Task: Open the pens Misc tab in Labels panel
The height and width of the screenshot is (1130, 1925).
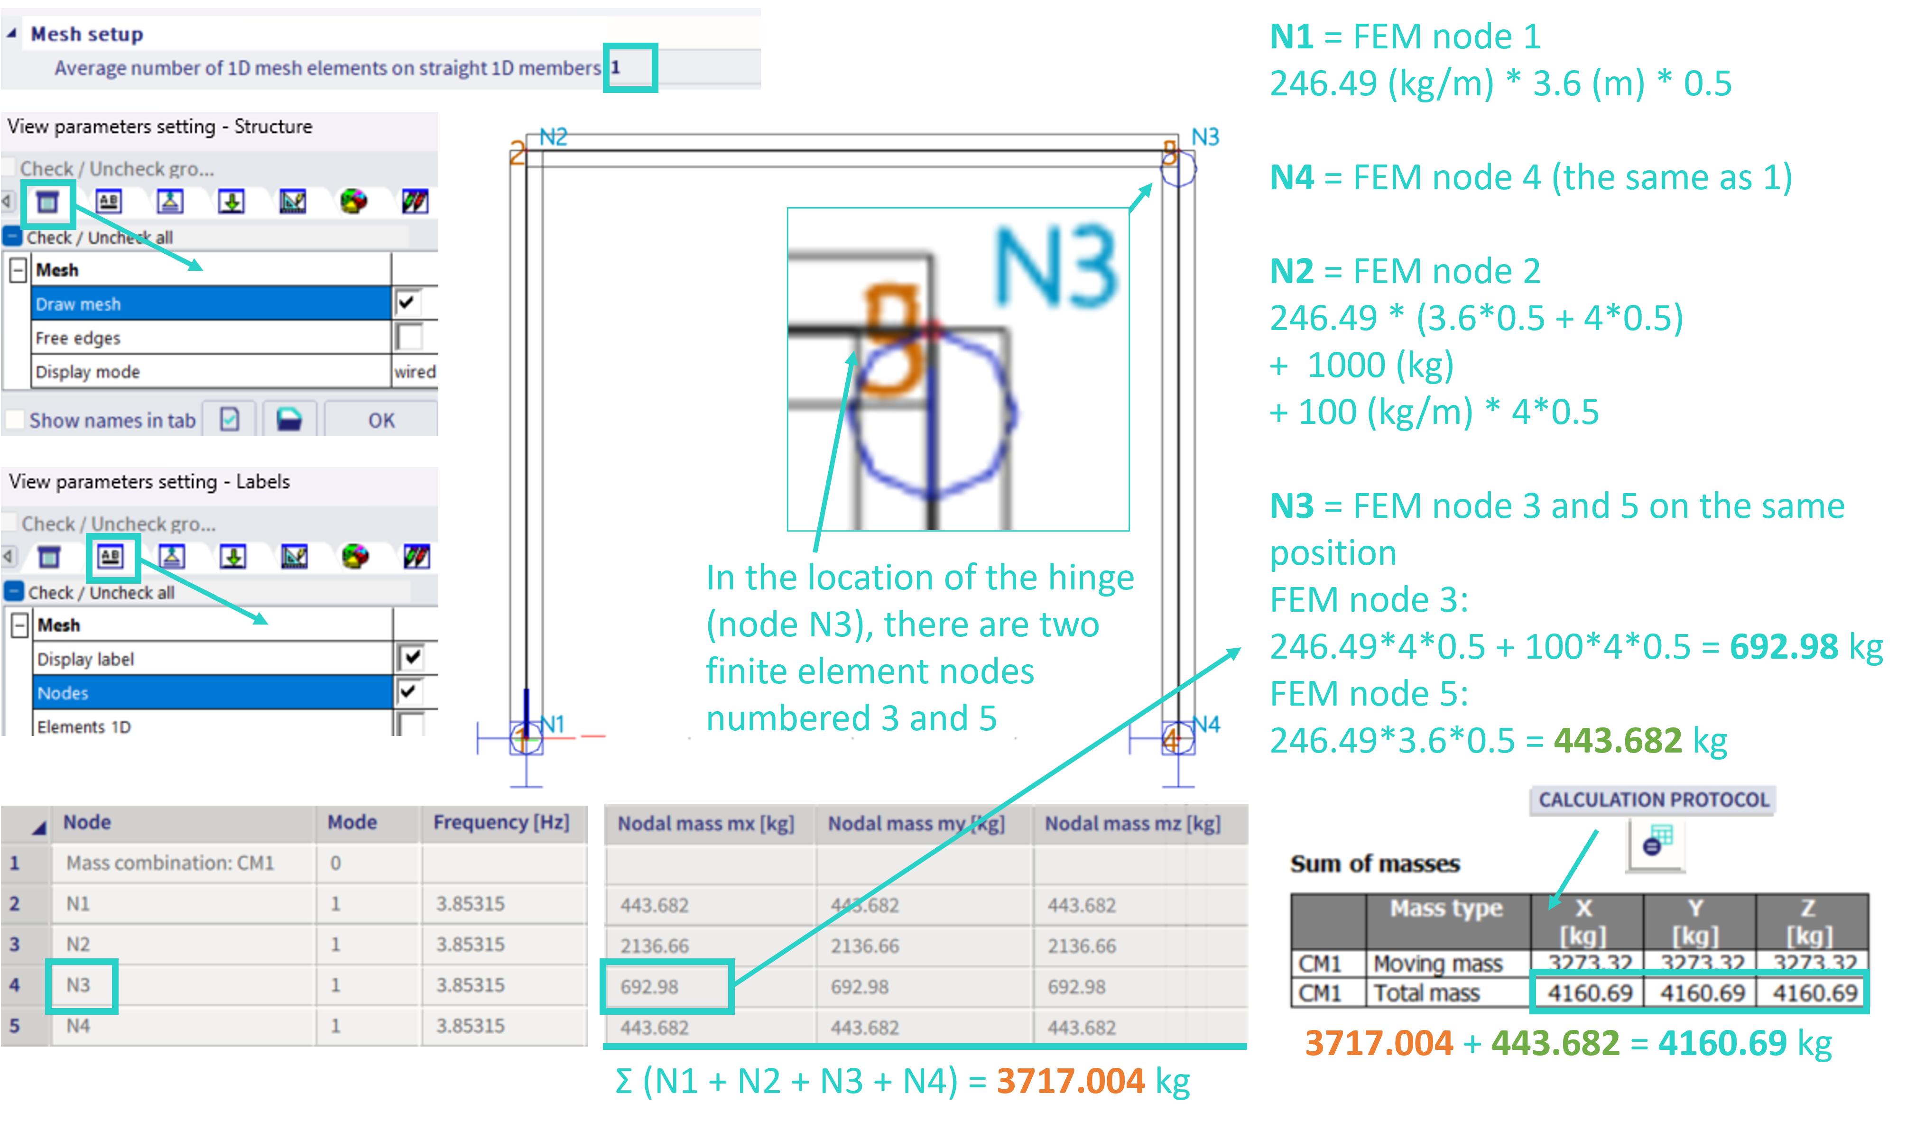Action: (416, 557)
